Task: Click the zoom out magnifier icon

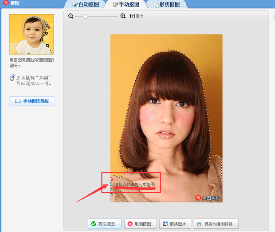Action: [x=71, y=16]
